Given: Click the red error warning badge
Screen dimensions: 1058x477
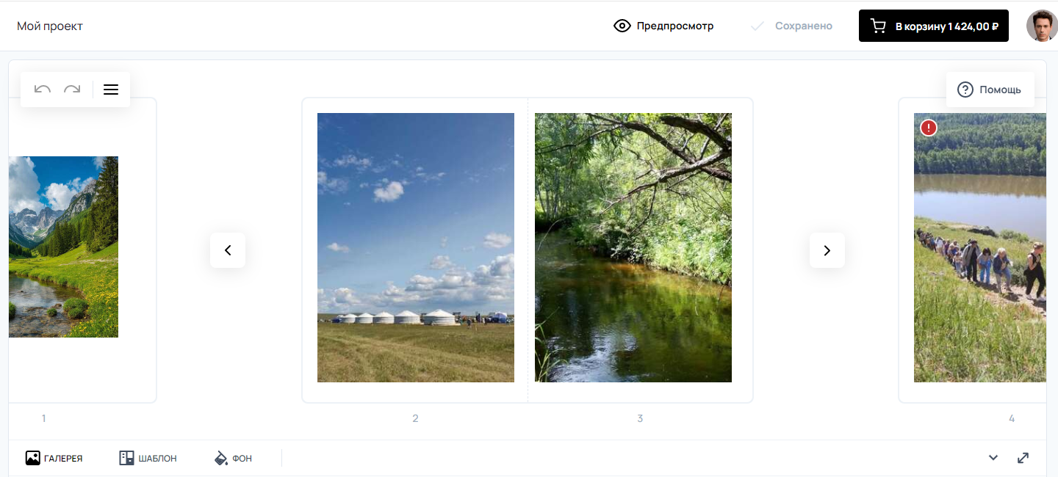Looking at the screenshot, I should click(x=929, y=128).
